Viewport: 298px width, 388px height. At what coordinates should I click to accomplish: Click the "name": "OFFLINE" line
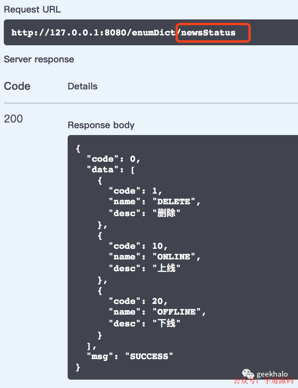157,312
